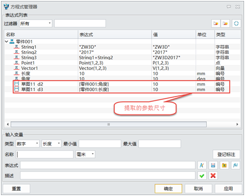Cancel input with red X icon
This screenshot has height=196, width=245.
point(213,176)
